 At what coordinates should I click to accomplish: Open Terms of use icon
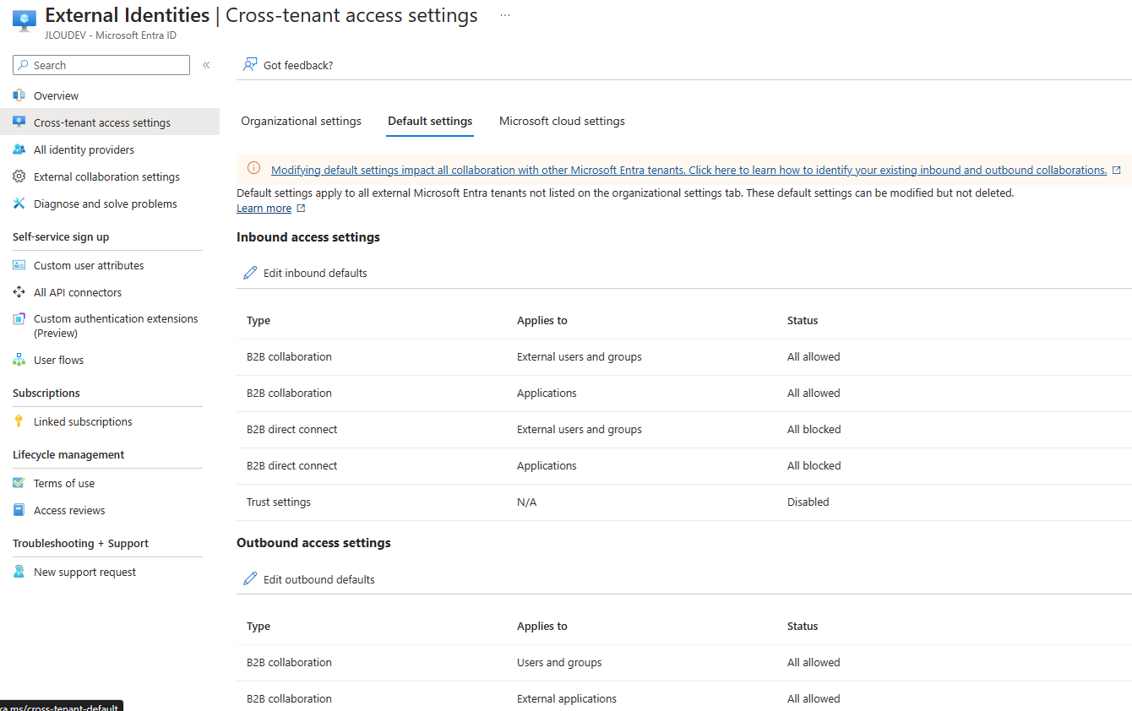19,483
